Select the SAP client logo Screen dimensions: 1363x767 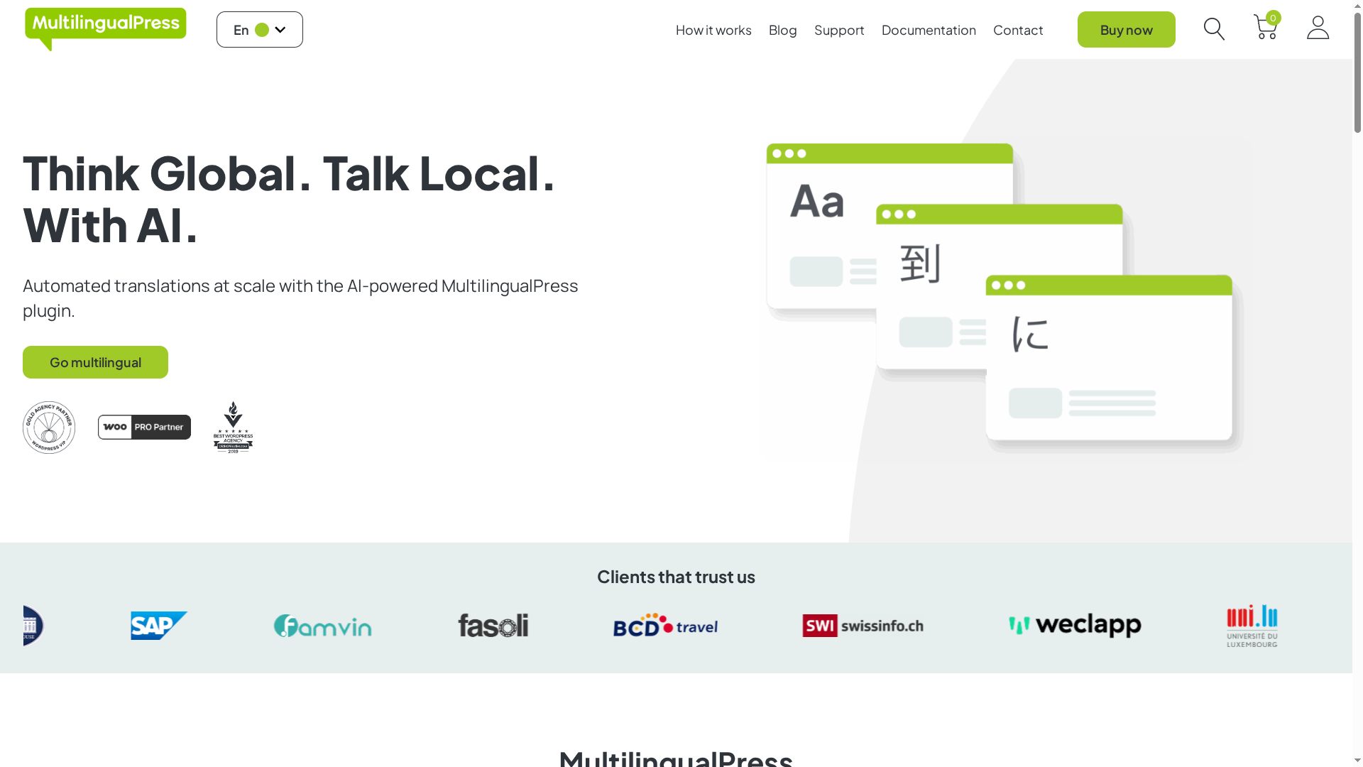click(158, 626)
